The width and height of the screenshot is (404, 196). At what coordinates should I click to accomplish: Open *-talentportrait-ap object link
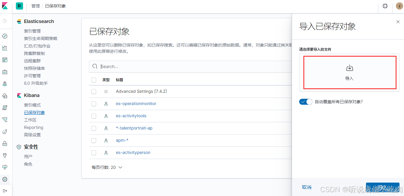pos(134,128)
